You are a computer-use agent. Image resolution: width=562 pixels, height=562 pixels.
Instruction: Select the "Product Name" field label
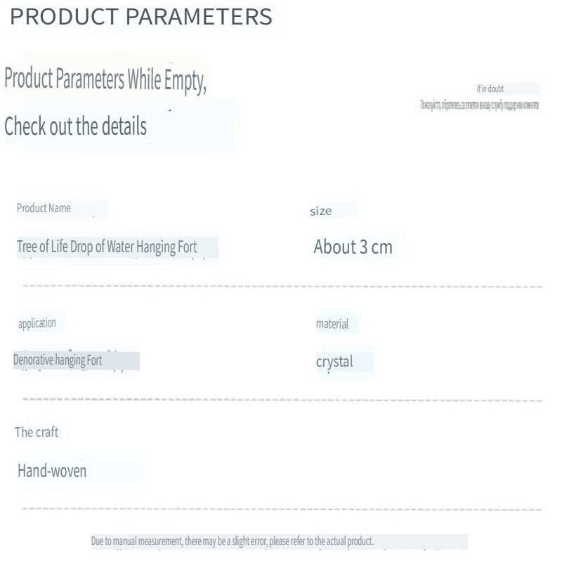tap(44, 209)
